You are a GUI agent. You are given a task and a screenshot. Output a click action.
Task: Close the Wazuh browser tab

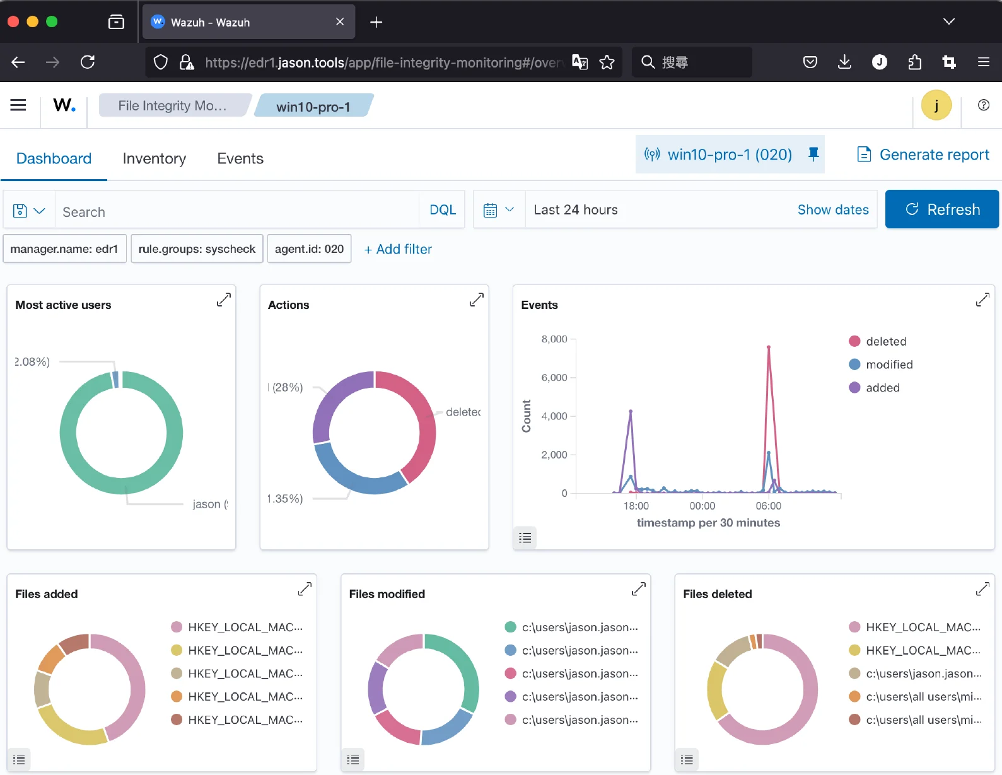[340, 22]
